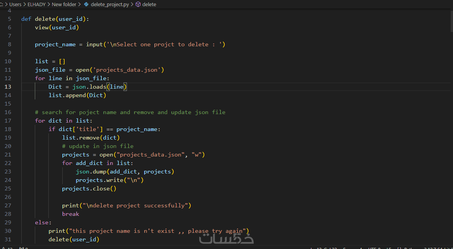Viewport: 453px width, 249px height.
Task: Click the comment "search for poject name"
Action: [130, 112]
